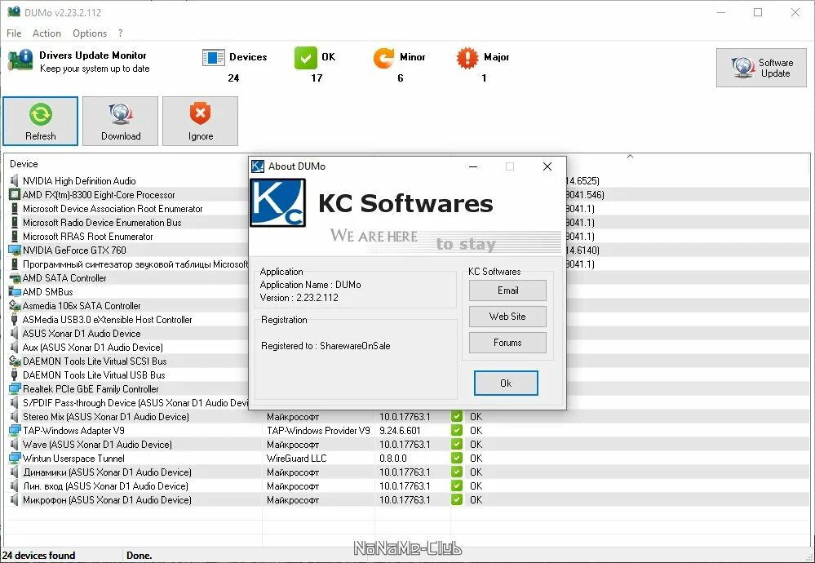Viewport: 815px width, 563px height.
Task: Click the Devices count icon
Action: (x=213, y=57)
